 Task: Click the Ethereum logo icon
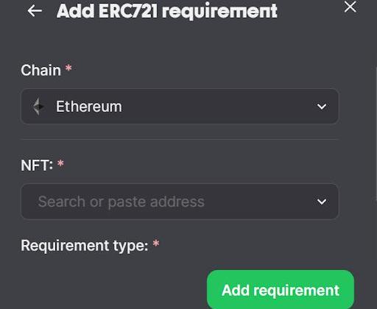[x=38, y=107]
